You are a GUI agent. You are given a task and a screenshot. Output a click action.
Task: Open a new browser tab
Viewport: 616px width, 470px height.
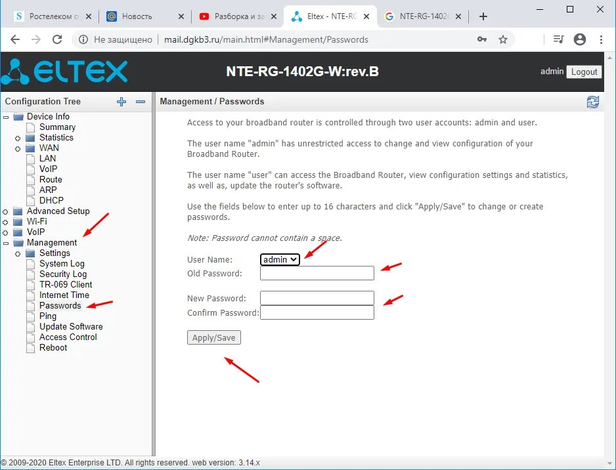pyautogui.click(x=483, y=16)
